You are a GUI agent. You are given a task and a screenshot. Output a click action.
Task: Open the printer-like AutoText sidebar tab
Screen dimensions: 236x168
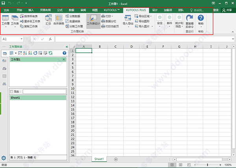point(4,68)
